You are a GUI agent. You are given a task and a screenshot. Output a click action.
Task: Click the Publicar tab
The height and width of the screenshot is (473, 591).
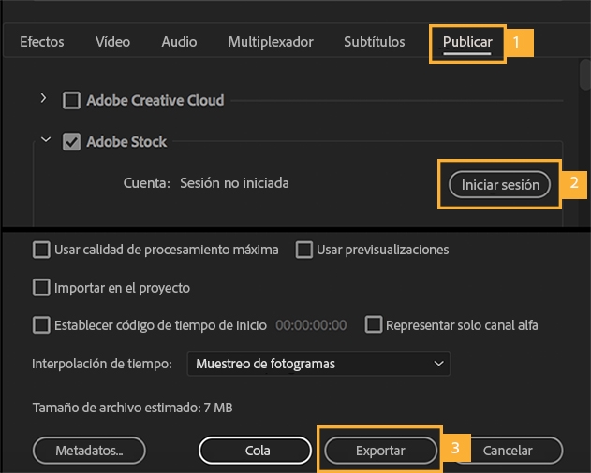467,43
